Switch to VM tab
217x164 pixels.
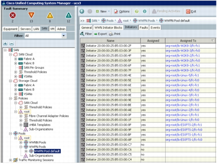coord(52,29)
